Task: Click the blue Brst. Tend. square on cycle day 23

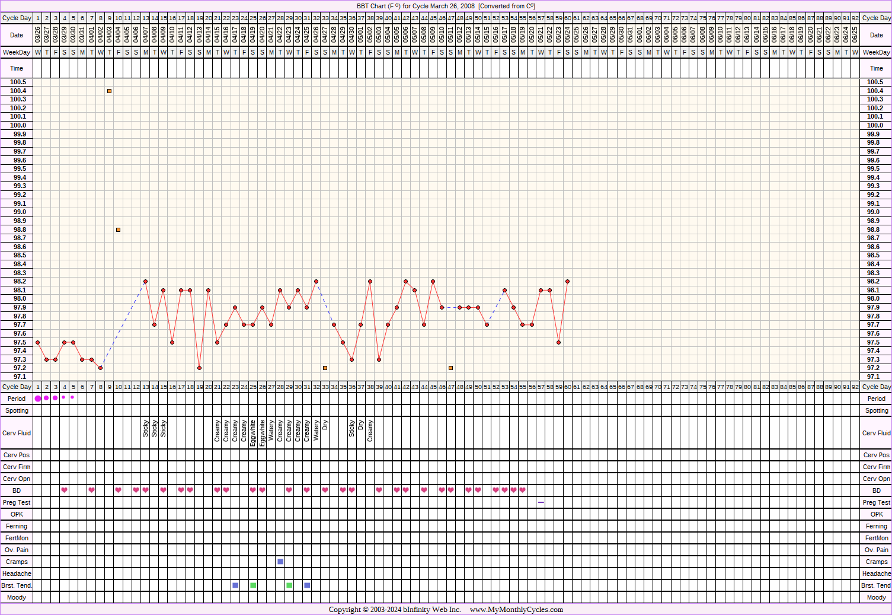Action: point(235,585)
